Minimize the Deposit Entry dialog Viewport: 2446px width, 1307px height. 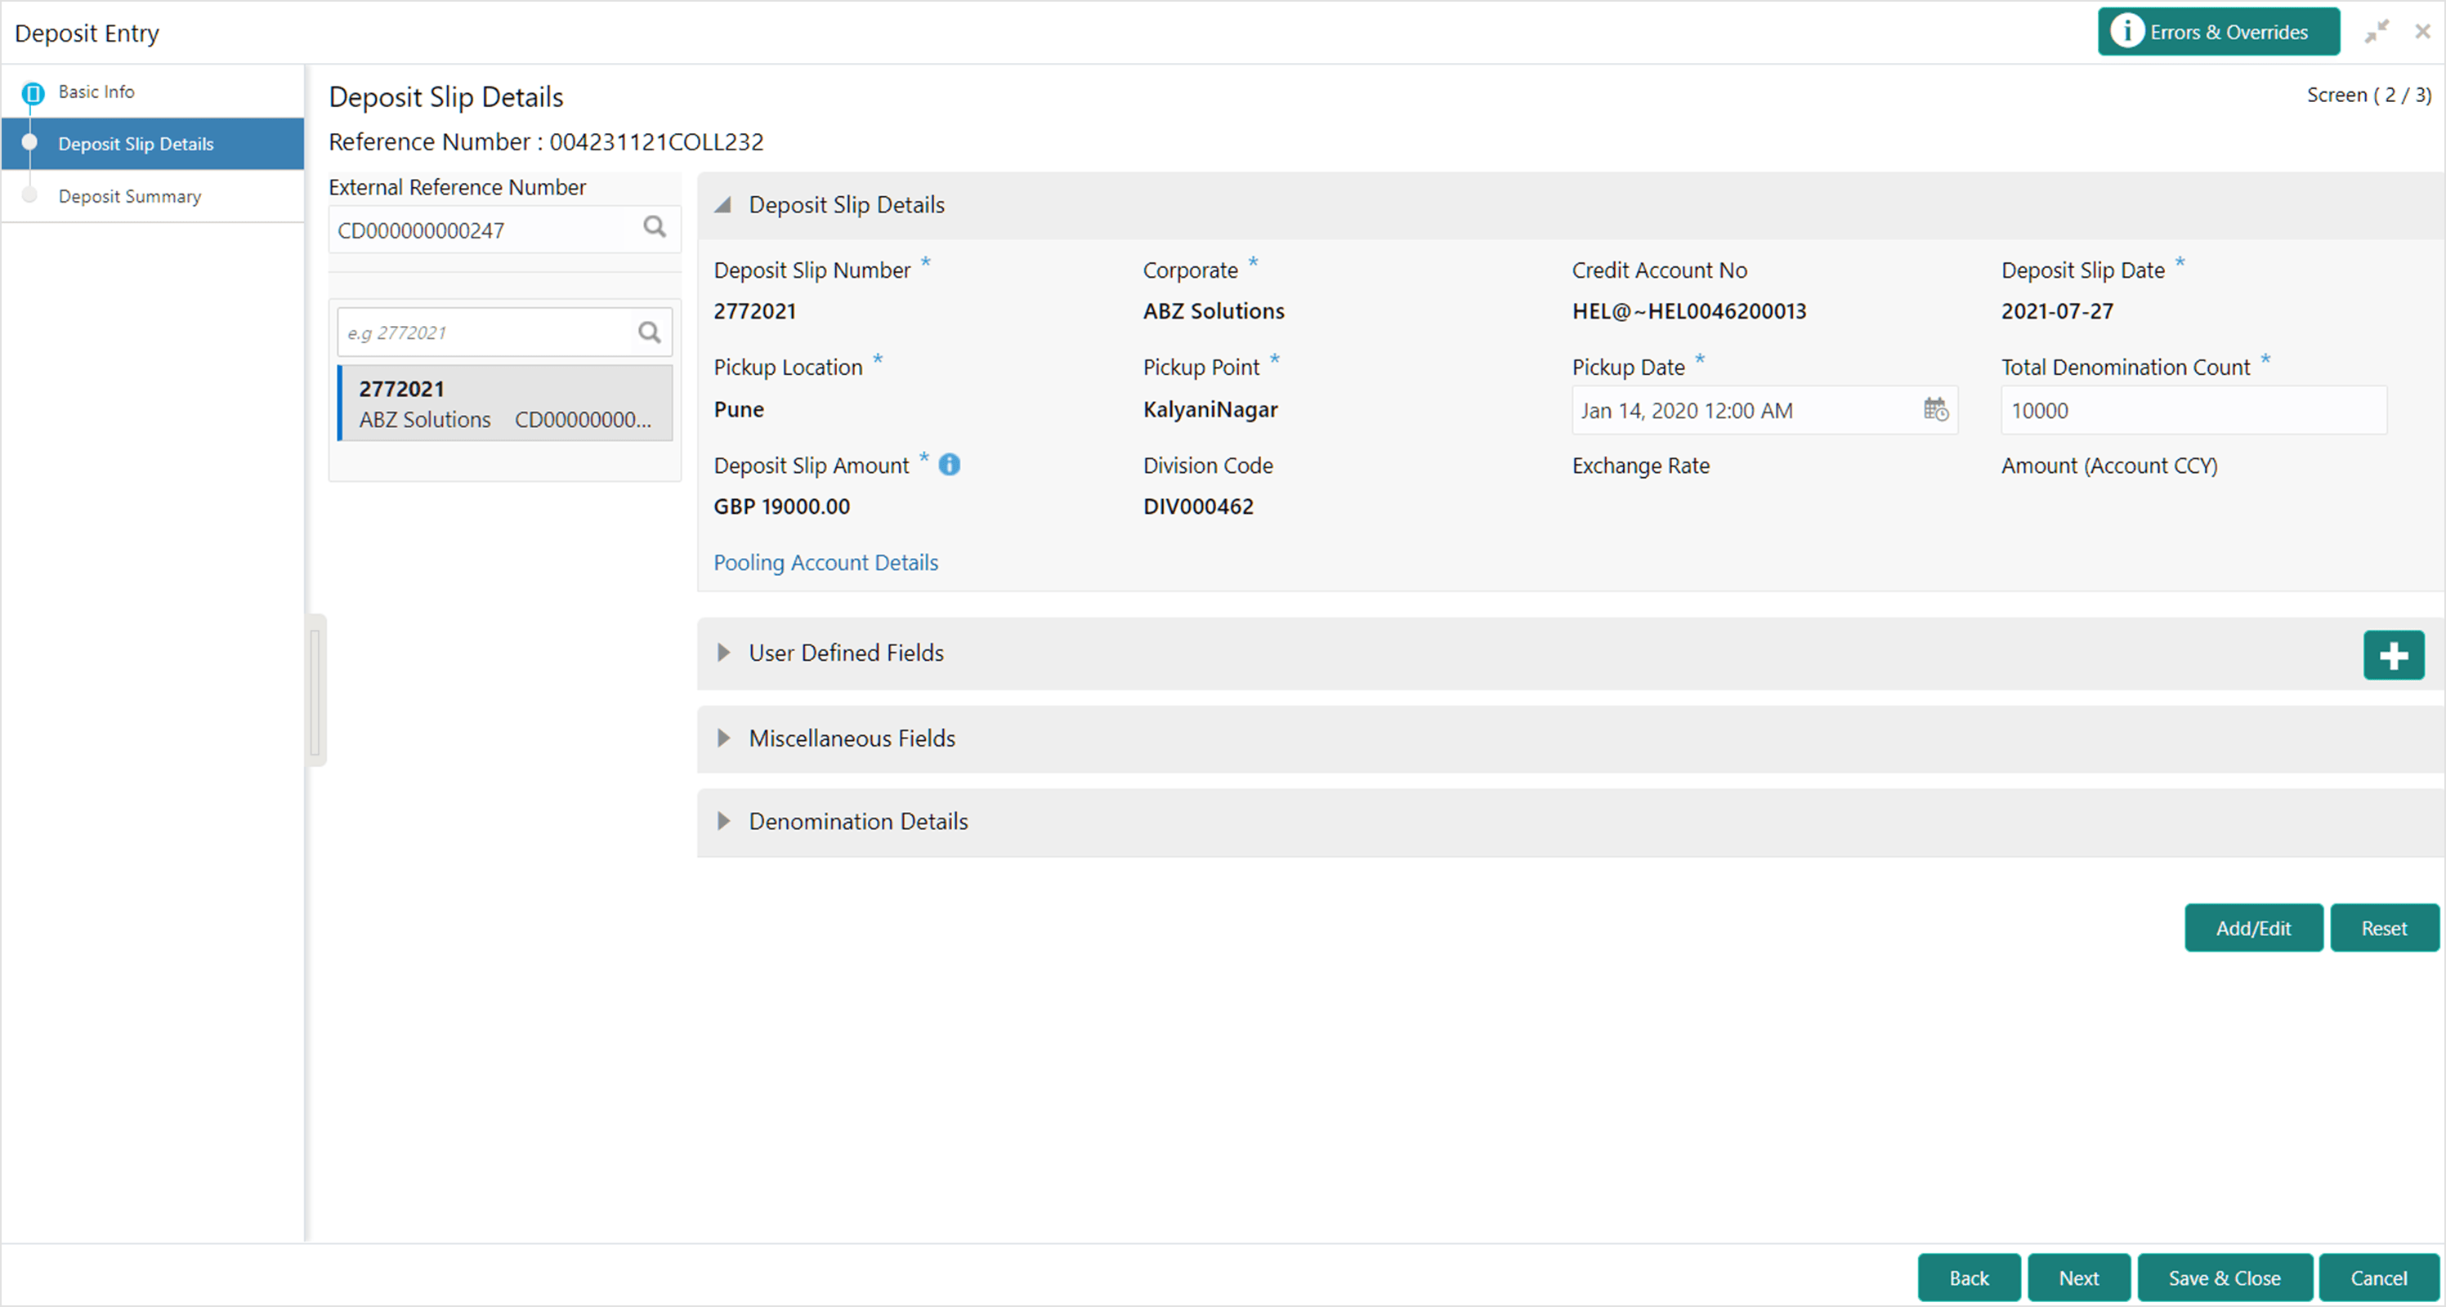(x=2377, y=31)
